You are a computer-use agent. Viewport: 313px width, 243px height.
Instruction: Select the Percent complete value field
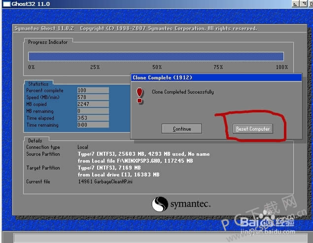click(93, 90)
